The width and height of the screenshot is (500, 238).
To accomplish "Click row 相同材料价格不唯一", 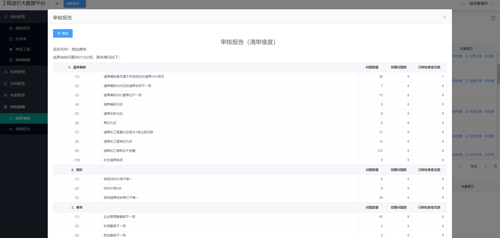I will 250,179.
